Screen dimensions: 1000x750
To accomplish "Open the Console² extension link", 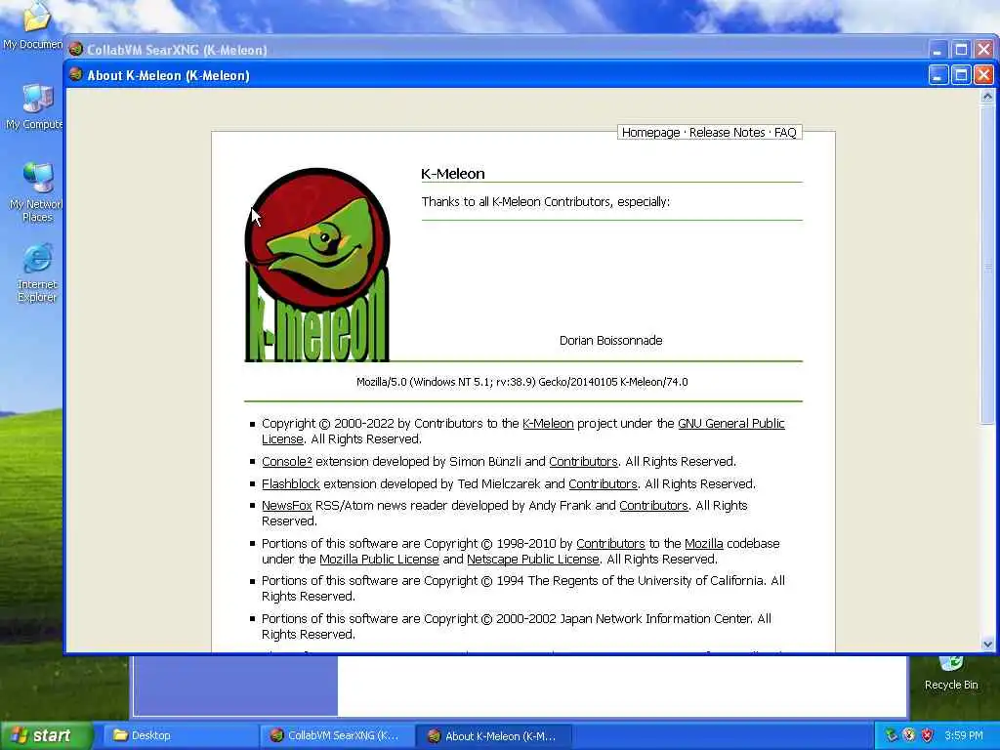I will tap(287, 462).
